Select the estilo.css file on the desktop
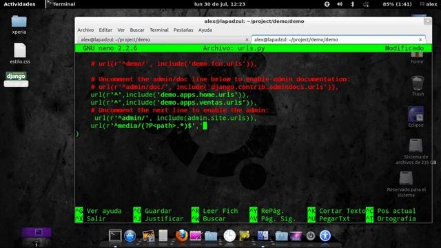The height and width of the screenshot is (248, 441). click(20, 54)
